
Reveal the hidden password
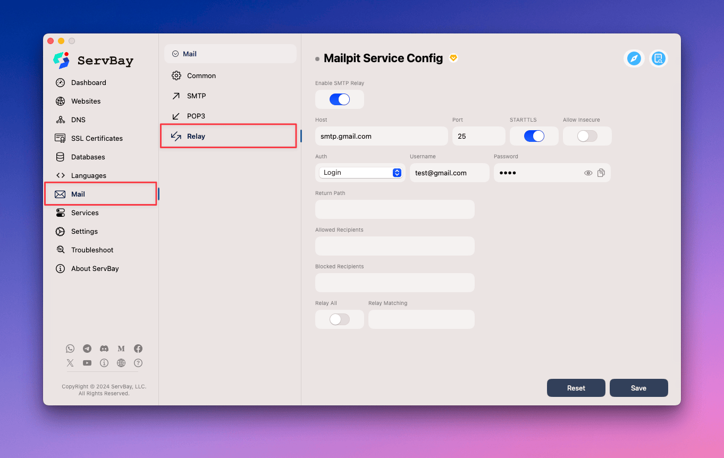pyautogui.click(x=588, y=173)
